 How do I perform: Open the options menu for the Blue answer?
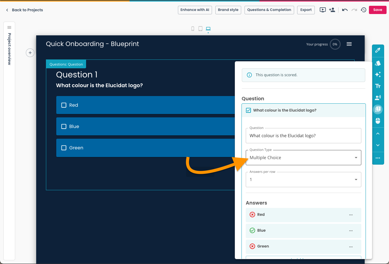point(351,231)
